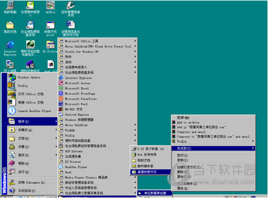Select the Word document icon on the desktop

click(70, 28)
